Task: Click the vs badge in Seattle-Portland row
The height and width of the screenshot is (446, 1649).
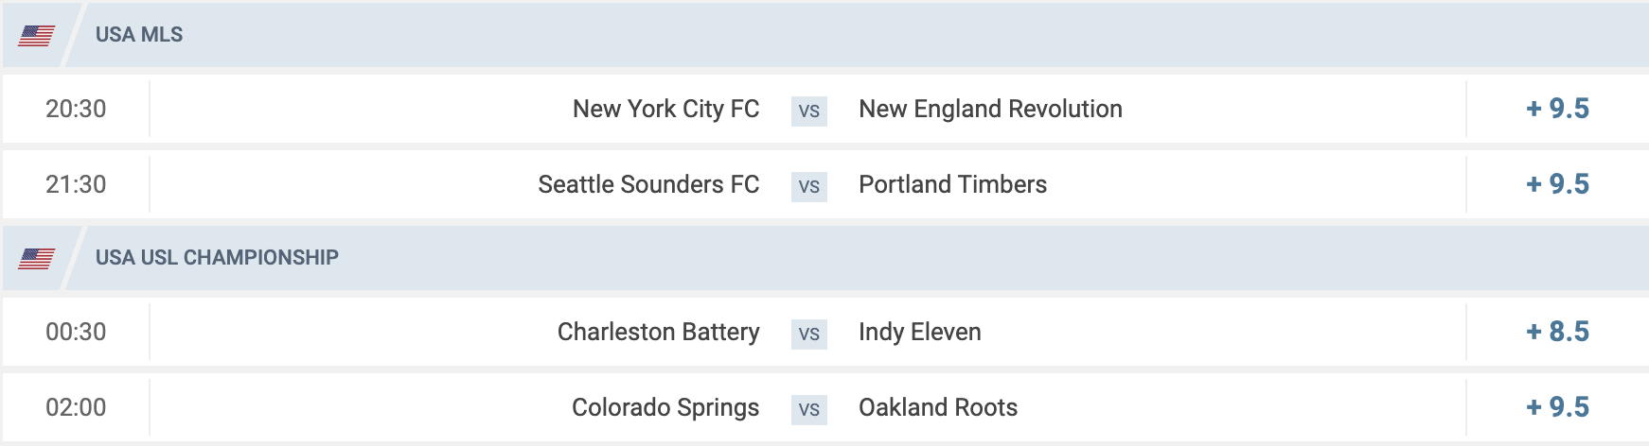Action: click(x=809, y=186)
